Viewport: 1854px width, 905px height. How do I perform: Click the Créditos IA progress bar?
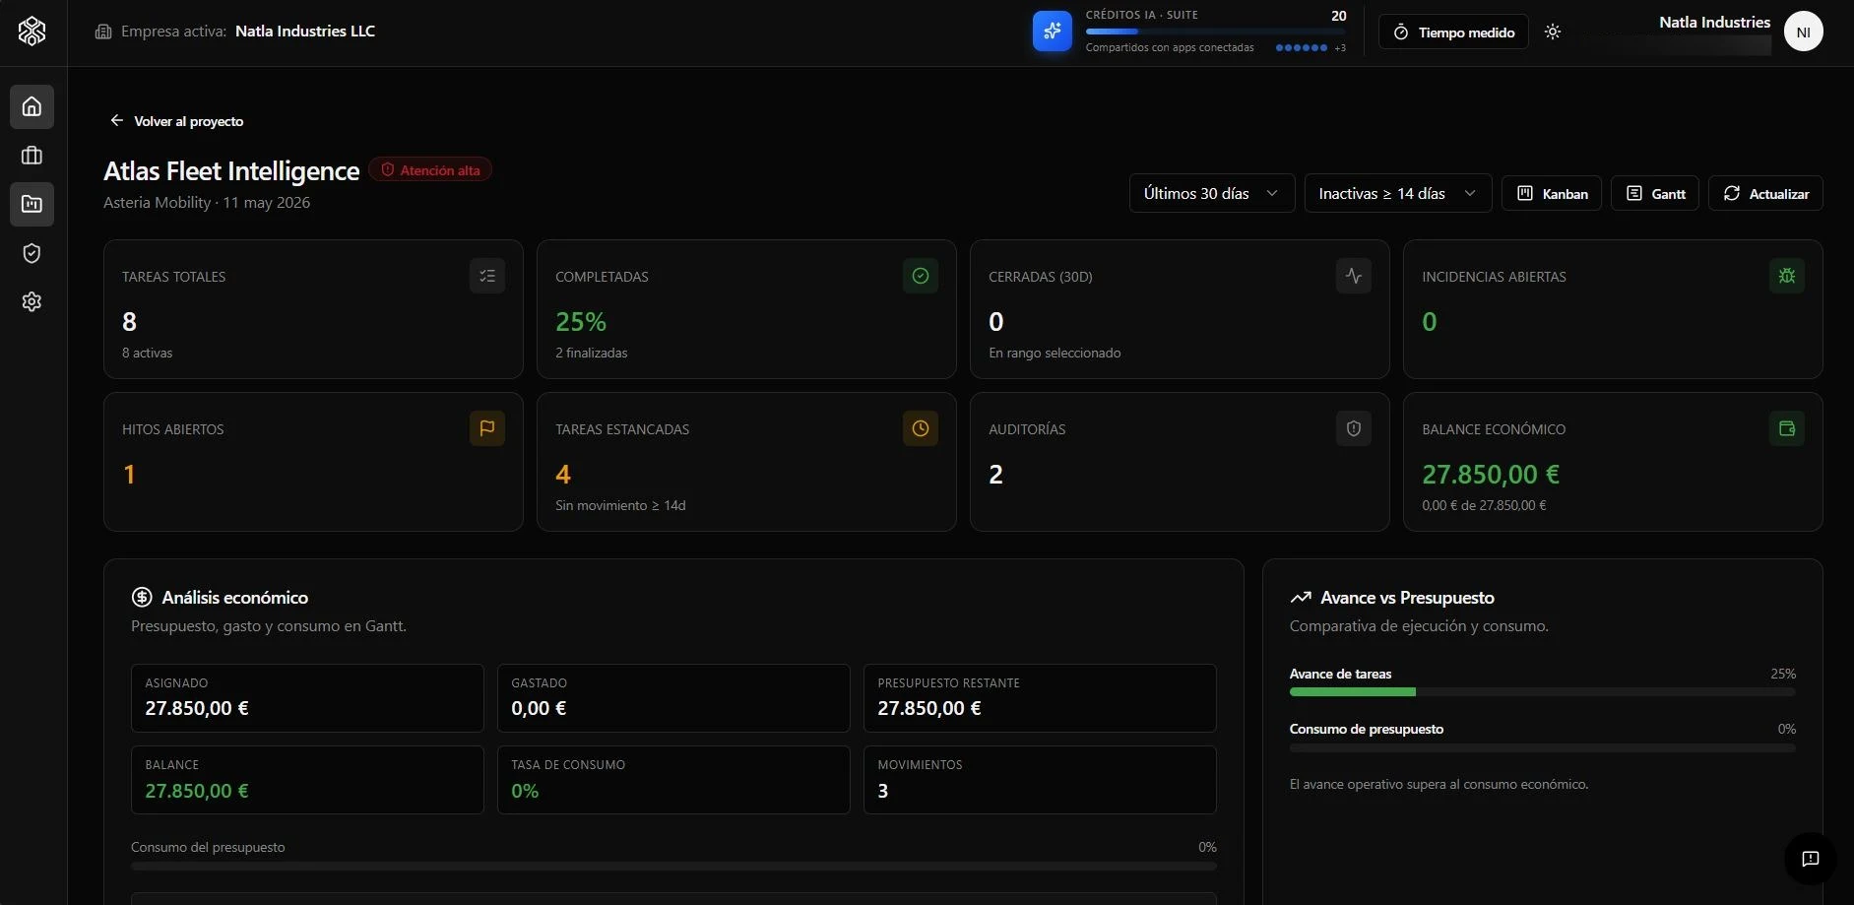click(1215, 32)
